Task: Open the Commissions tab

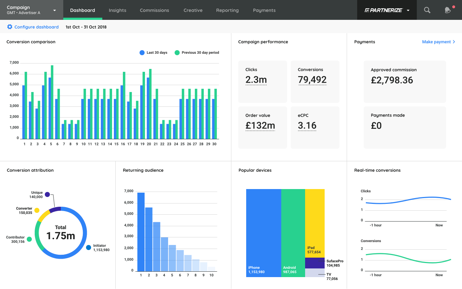Action: coord(154,10)
